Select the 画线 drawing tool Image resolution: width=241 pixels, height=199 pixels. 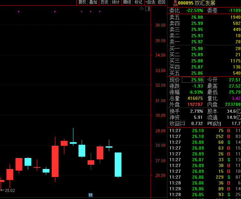(x=127, y=2)
